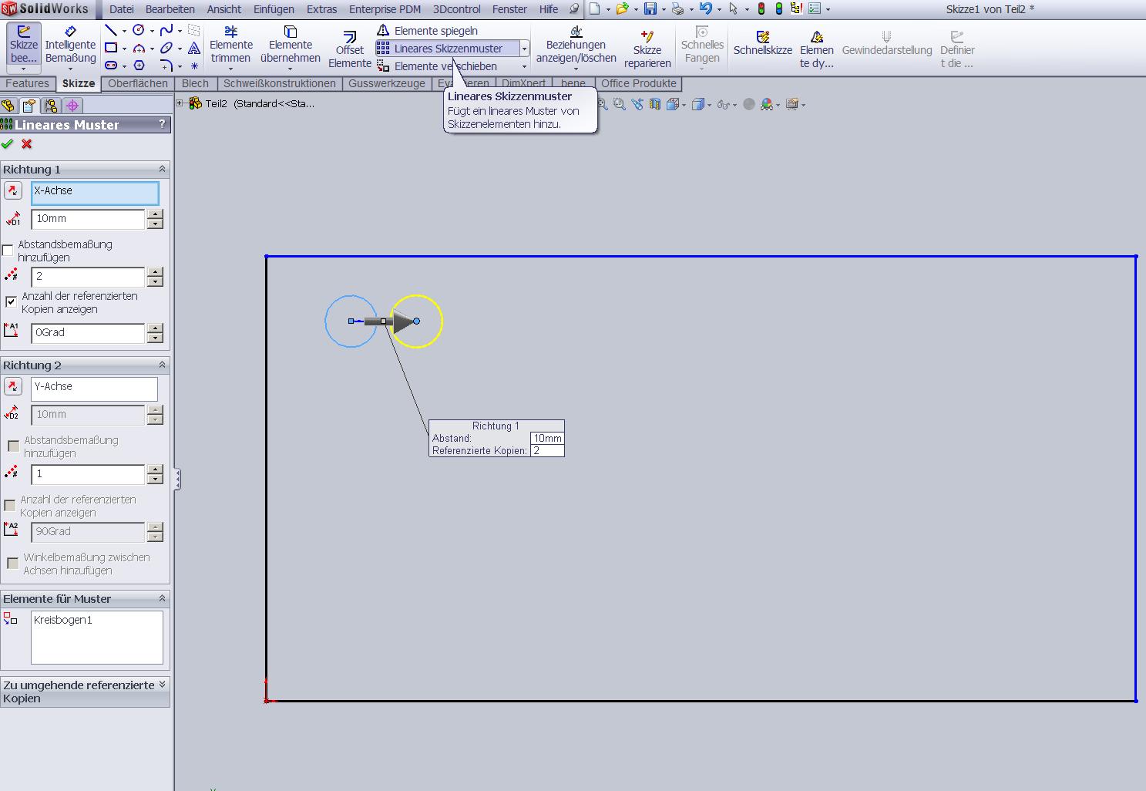The height and width of the screenshot is (791, 1146).
Task: Click the Elemente übernehmen button
Action: [x=290, y=45]
